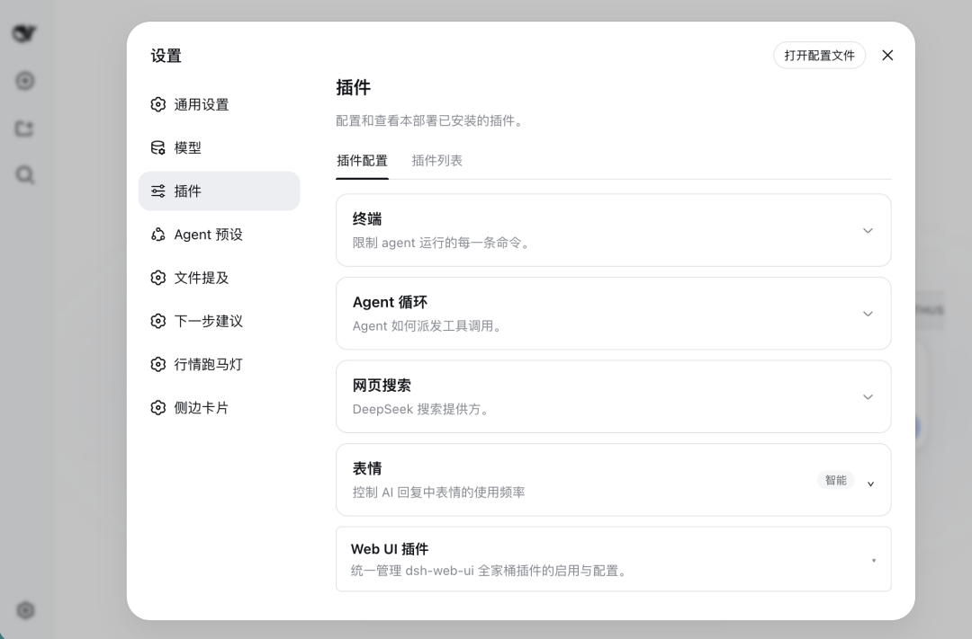Expand the 终端 card chevron
Viewport: 972px width, 639px height.
tap(868, 230)
